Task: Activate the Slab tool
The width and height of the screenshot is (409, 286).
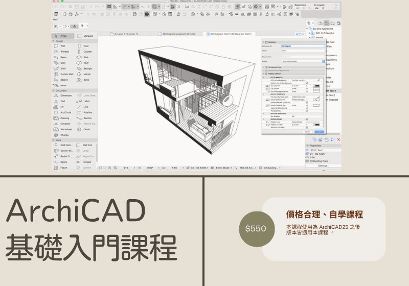Action: (x=83, y=57)
